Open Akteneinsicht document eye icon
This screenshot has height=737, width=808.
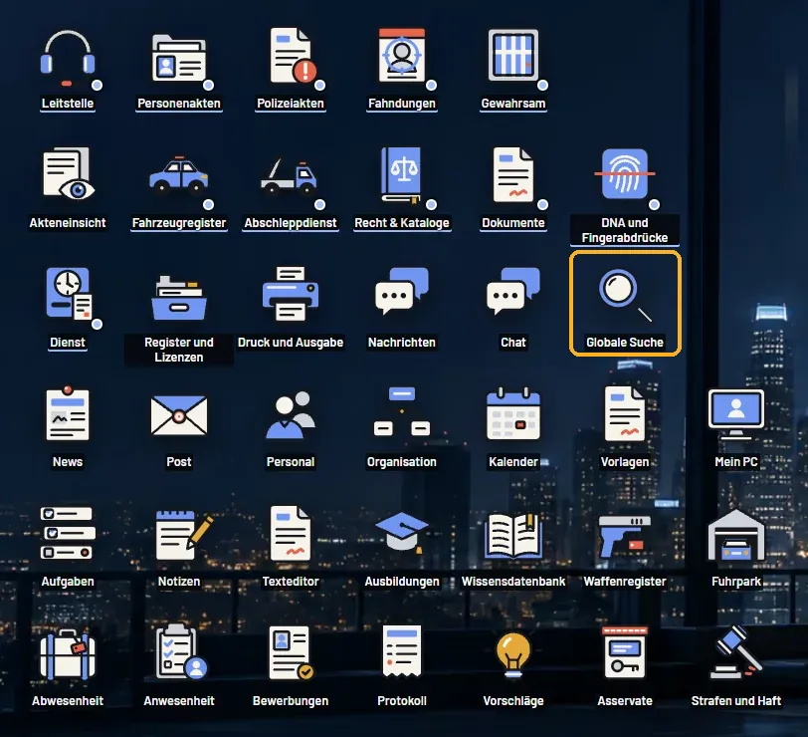(x=68, y=174)
